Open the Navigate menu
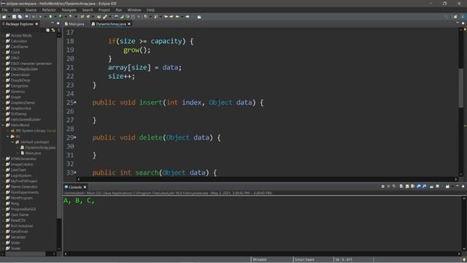The height and width of the screenshot is (263, 467). (69, 9)
